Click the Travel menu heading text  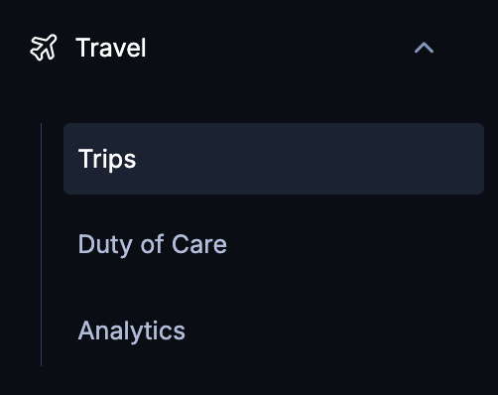[111, 48]
